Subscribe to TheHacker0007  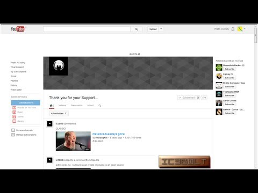click(x=230, y=95)
